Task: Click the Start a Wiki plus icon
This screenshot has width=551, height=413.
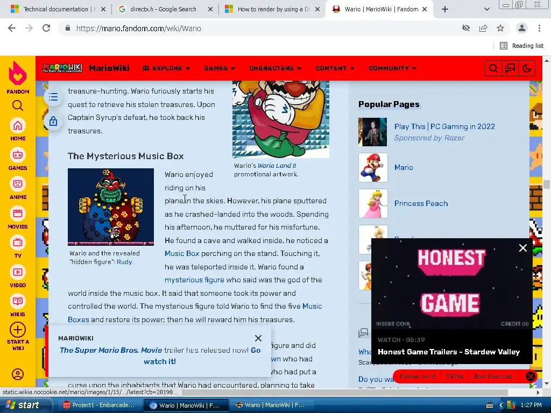Action: [x=18, y=330]
